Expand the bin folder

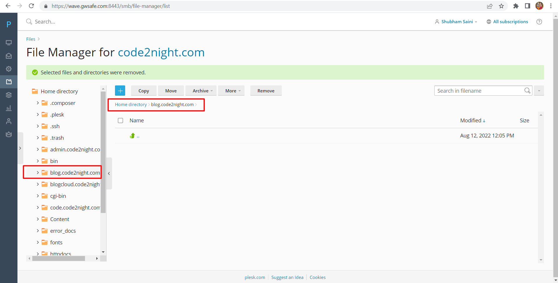coord(38,161)
